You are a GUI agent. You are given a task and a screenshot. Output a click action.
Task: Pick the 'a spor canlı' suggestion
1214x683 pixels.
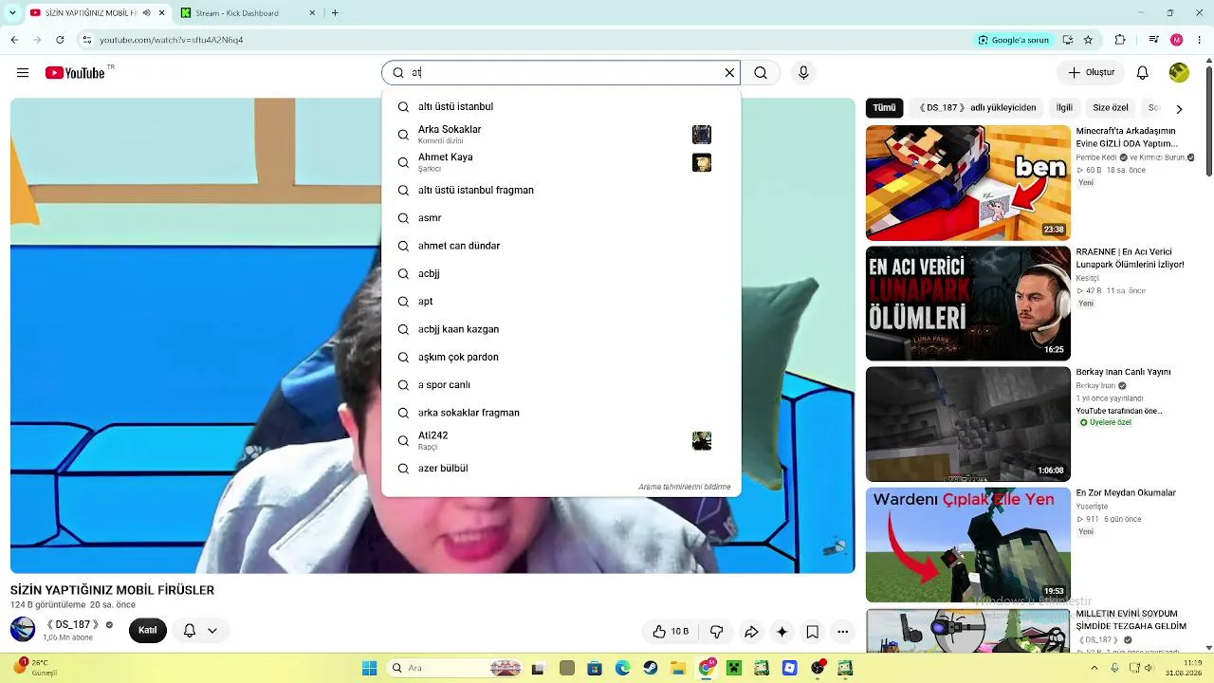tap(561, 385)
